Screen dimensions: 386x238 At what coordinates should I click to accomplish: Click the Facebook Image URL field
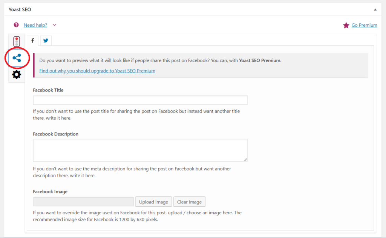(83, 202)
